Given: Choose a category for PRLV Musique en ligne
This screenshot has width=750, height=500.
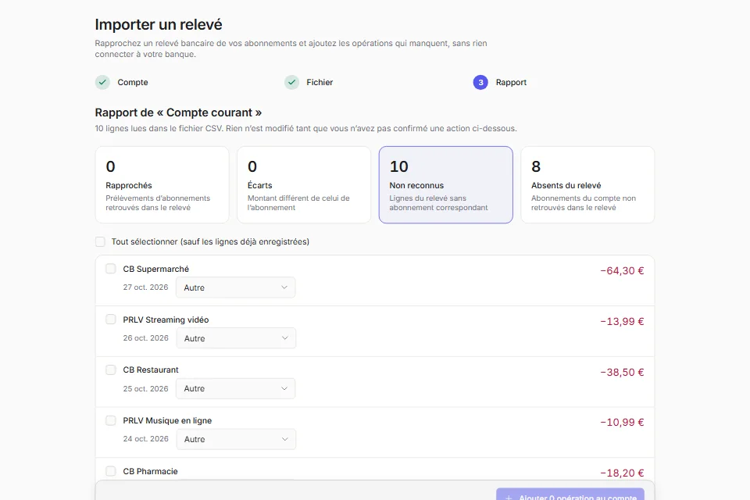Looking at the screenshot, I should tap(236, 439).
